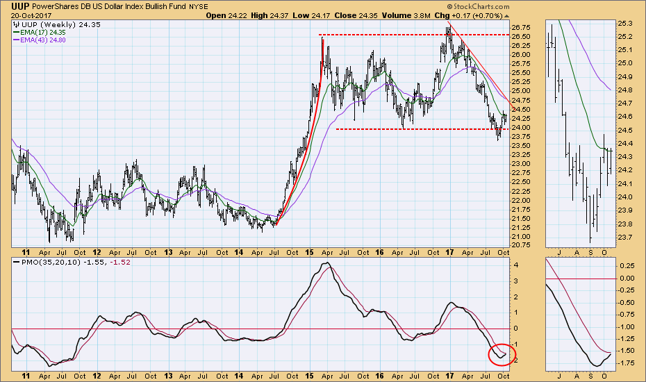646x382 pixels.
Task: Click the 26.75 price axis label
Action: [x=521, y=28]
